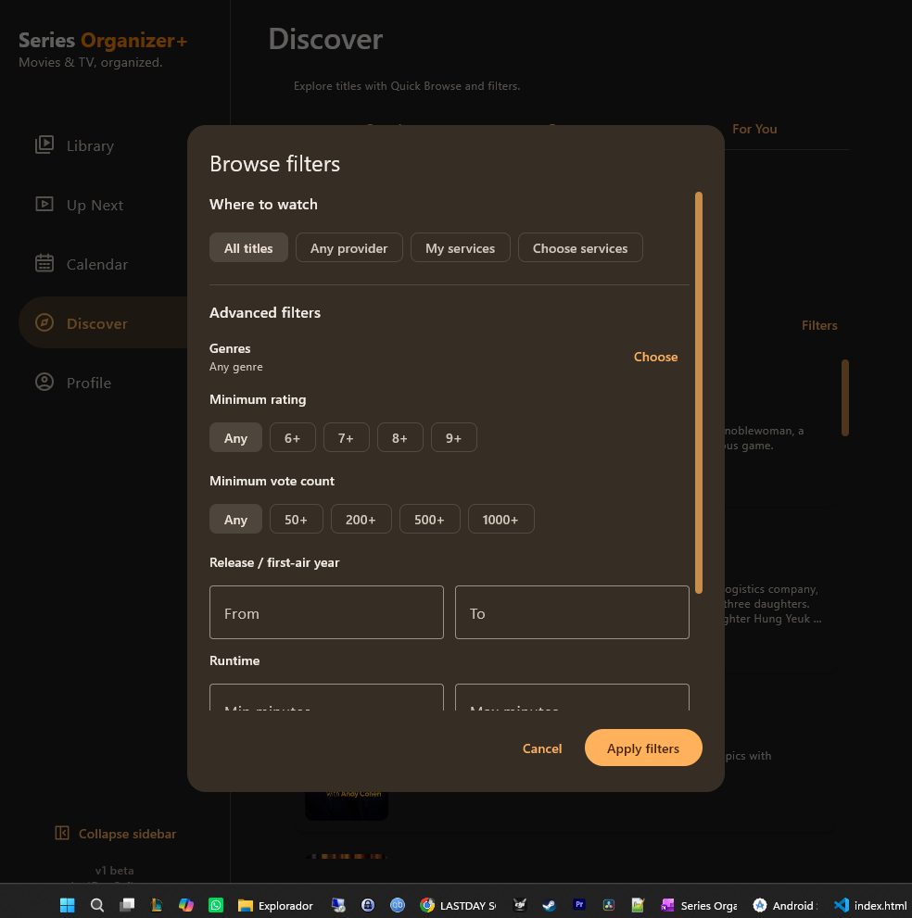The image size is (912, 918).
Task: Set minimum rating to 8+
Action: (400, 437)
